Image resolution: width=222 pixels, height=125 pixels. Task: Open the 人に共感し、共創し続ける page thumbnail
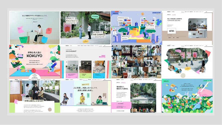(x=85, y=96)
